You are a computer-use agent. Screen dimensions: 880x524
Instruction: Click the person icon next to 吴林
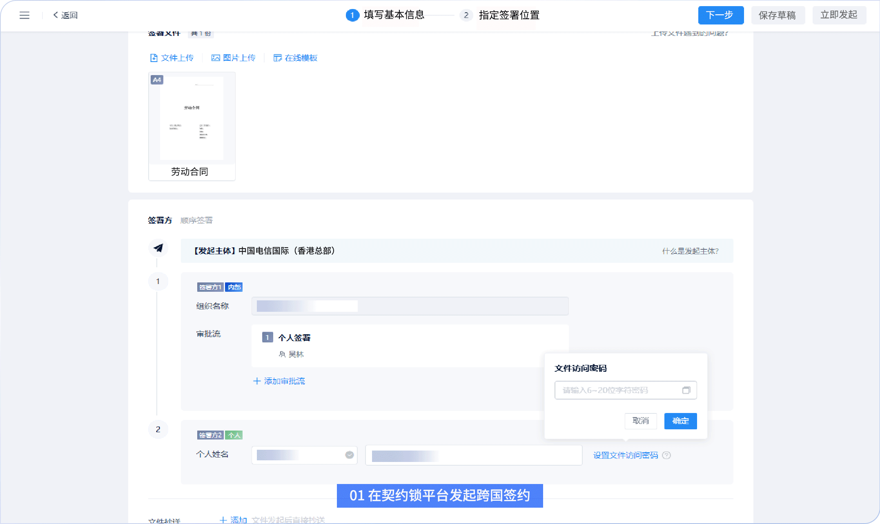coord(282,354)
